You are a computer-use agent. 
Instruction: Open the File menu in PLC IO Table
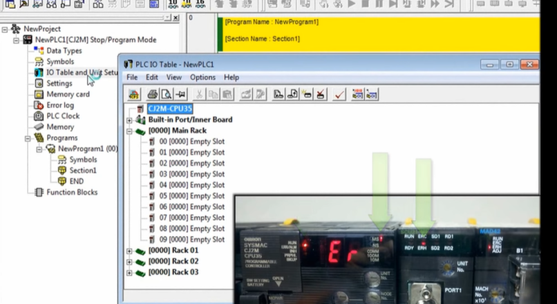click(x=132, y=77)
